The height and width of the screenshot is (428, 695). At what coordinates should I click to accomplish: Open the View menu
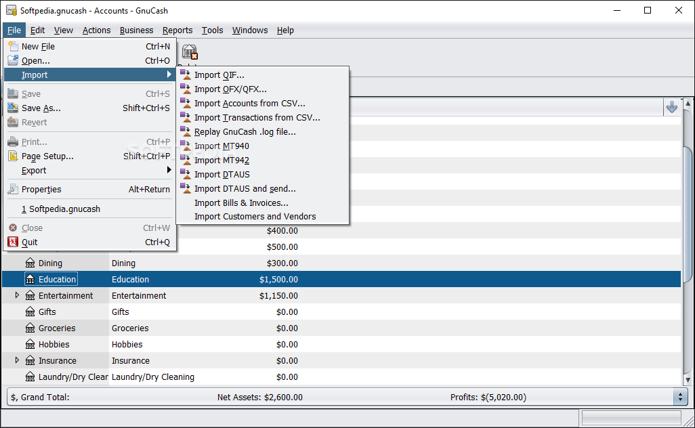coord(64,30)
